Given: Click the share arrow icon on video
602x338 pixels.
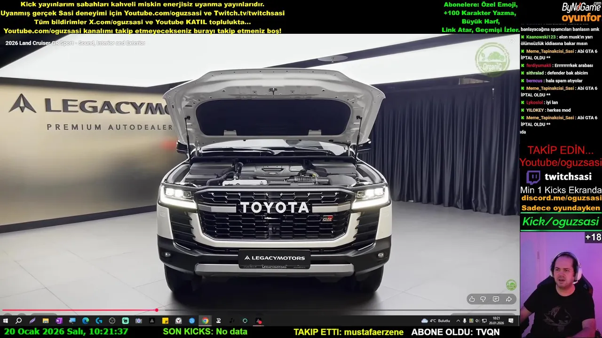Looking at the screenshot, I should tap(508, 299).
